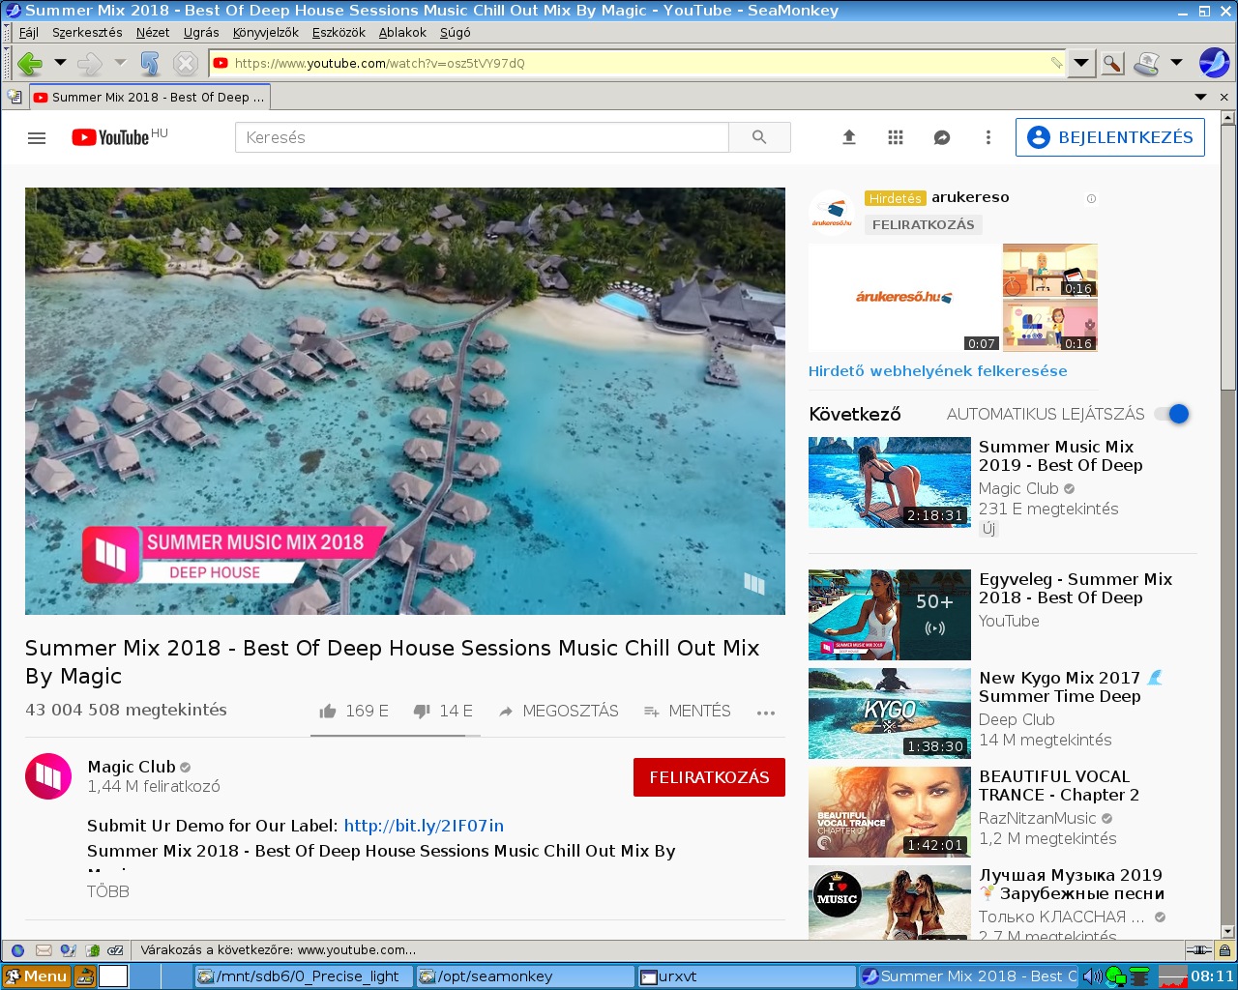The image size is (1238, 990).
Task: Click the status bar Navigator browser icon
Action: point(17,950)
